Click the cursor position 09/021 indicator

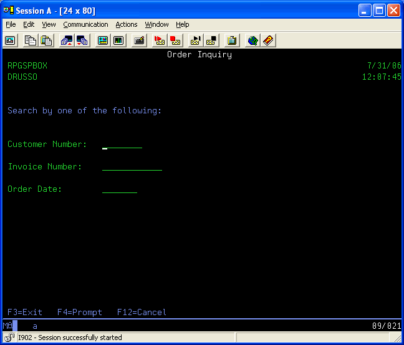point(387,326)
